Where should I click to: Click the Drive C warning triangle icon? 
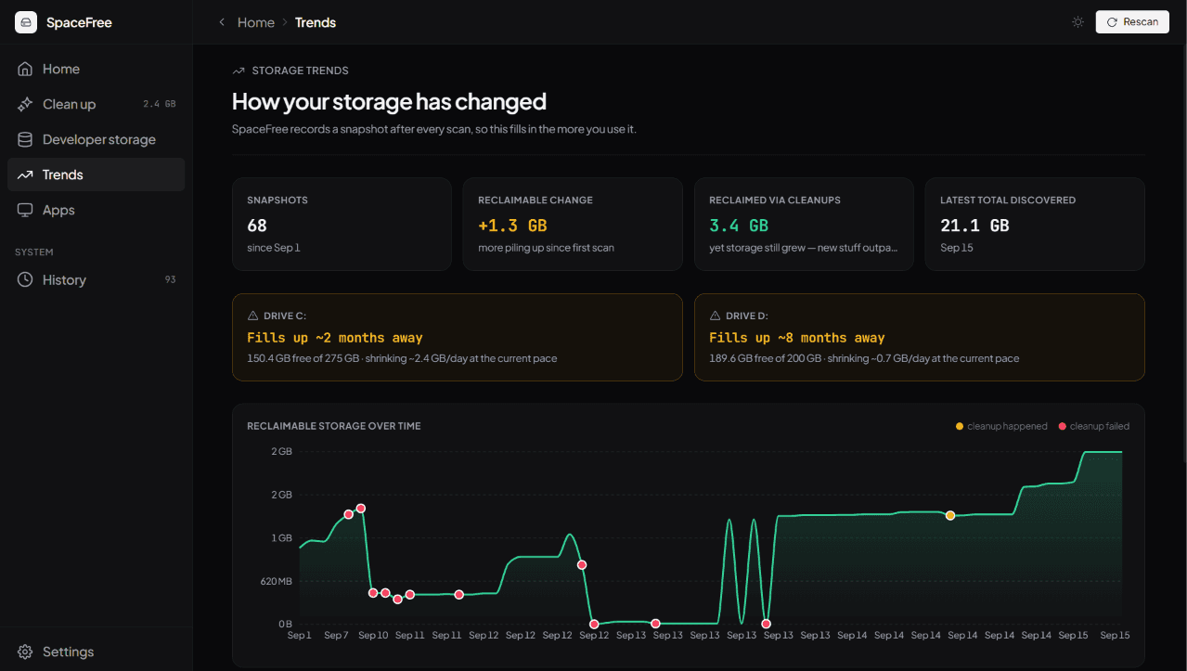(x=252, y=316)
